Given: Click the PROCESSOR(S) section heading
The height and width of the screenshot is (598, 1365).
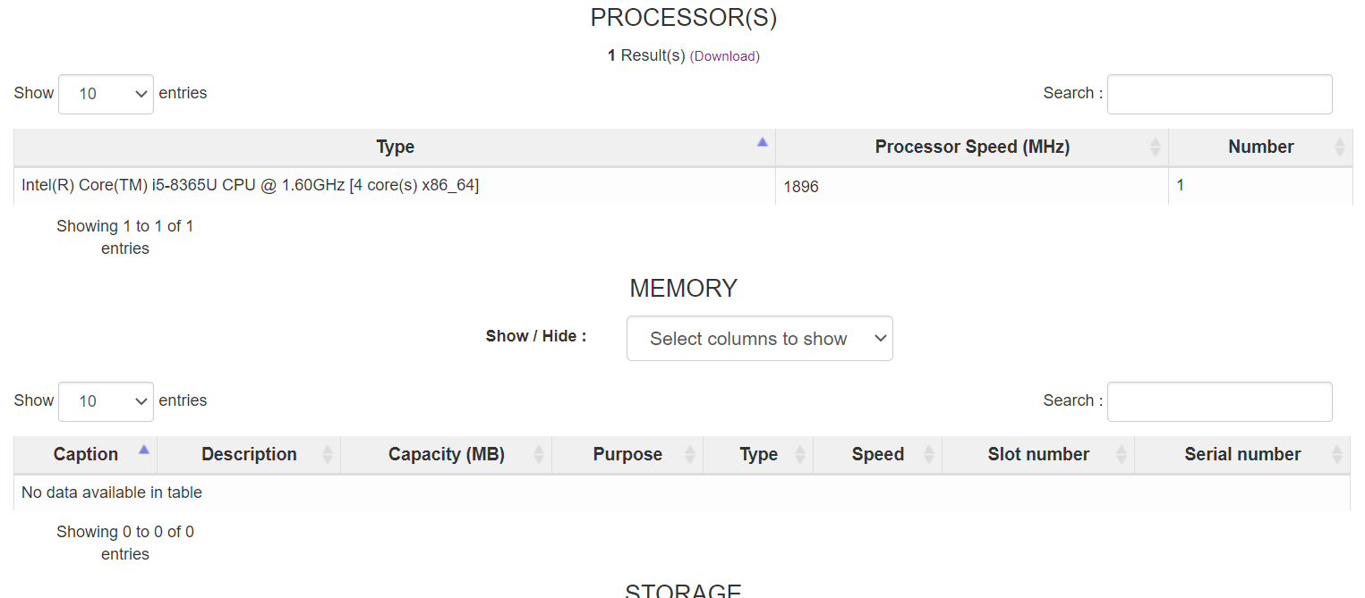Looking at the screenshot, I should pos(683,17).
